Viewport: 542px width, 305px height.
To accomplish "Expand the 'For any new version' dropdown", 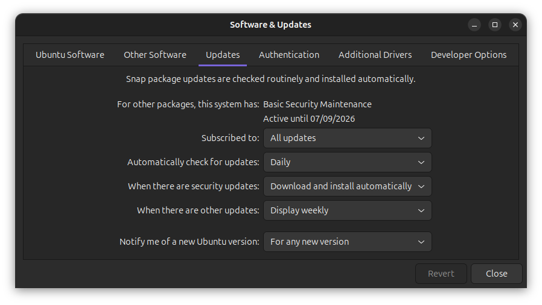I will [x=347, y=242].
